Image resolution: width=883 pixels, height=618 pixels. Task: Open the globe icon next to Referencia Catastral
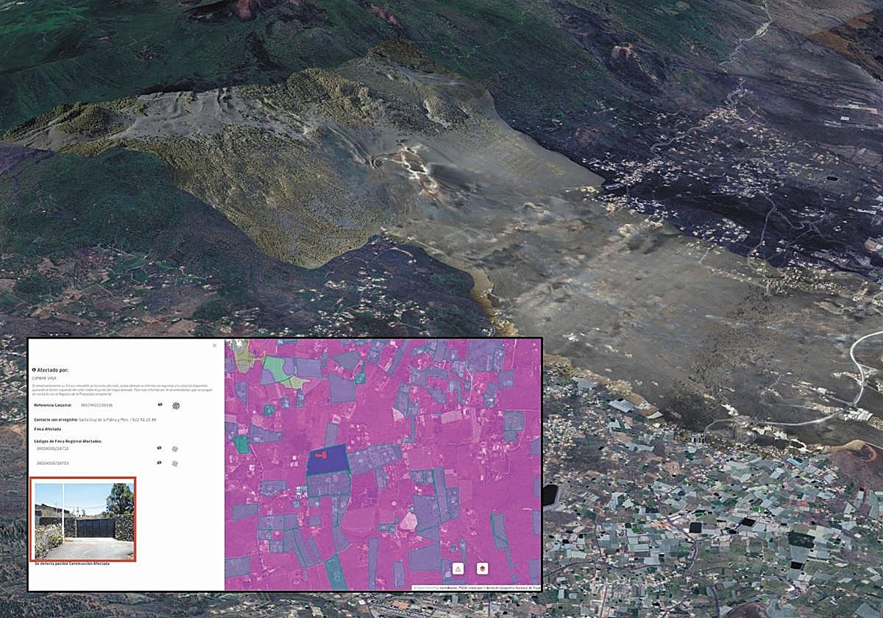point(176,405)
